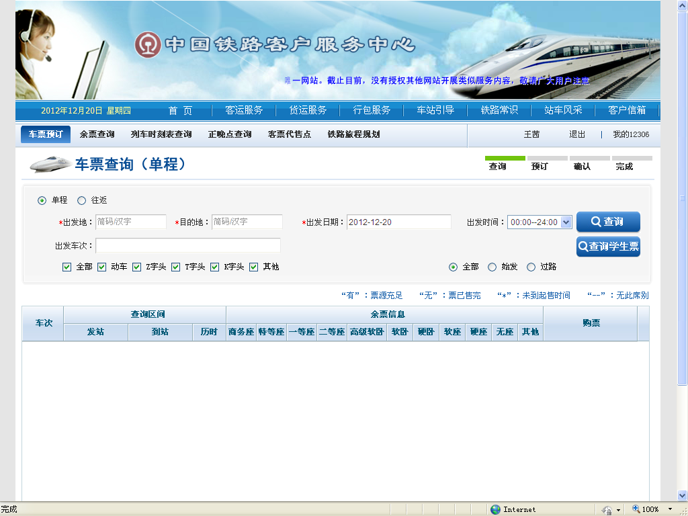Viewport: 688px width, 516px height.
Task: Select the 始发 radio button
Action: (492, 267)
